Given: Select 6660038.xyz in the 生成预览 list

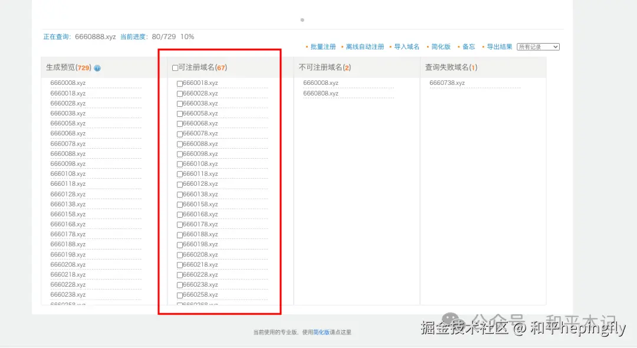Looking at the screenshot, I should 68,113.
